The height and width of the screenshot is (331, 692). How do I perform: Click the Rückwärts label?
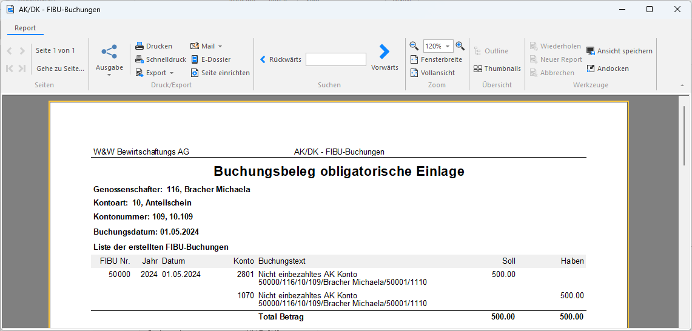point(285,59)
